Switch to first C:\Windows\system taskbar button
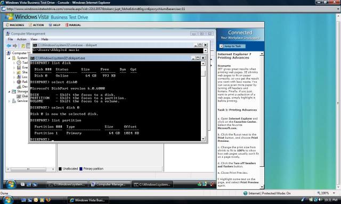This screenshot has height=204, width=341. [x=67, y=184]
